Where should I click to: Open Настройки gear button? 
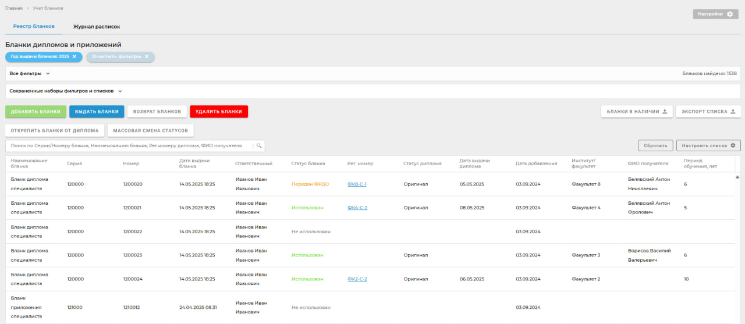(715, 14)
